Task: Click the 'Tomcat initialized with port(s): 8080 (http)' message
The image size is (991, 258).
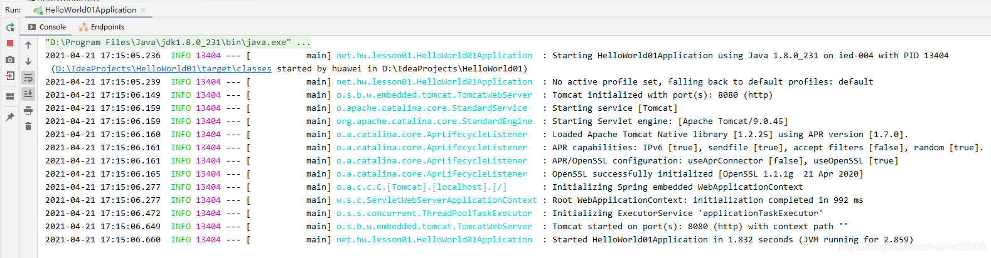Action: [662, 95]
